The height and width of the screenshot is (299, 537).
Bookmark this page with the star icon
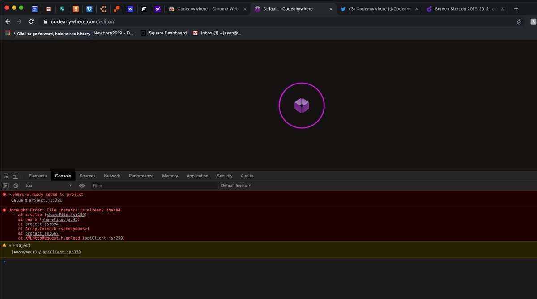click(x=519, y=21)
